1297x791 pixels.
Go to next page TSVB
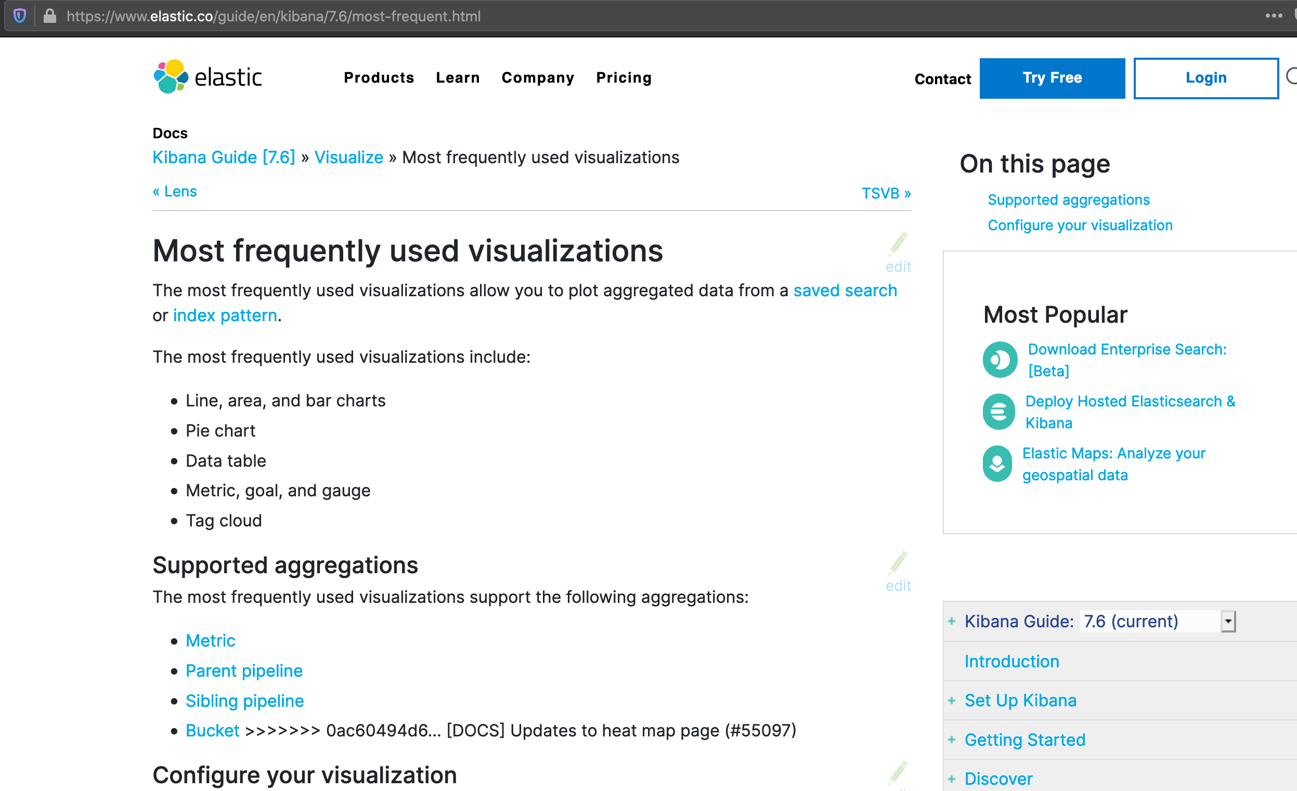point(887,193)
